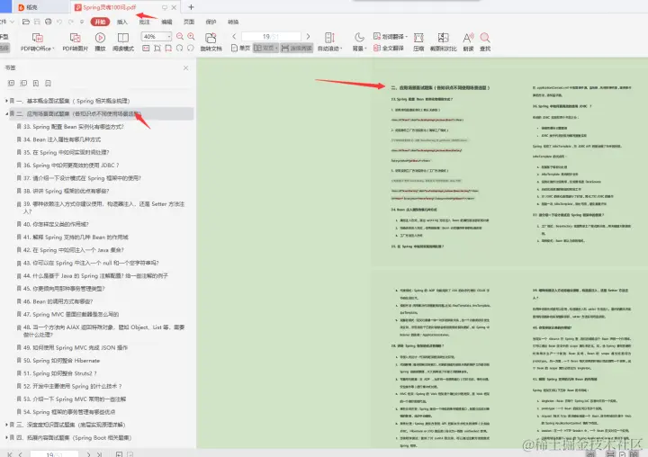Zoom in with the plus magnifier
This screenshot has width=648, height=457.
tap(191, 36)
